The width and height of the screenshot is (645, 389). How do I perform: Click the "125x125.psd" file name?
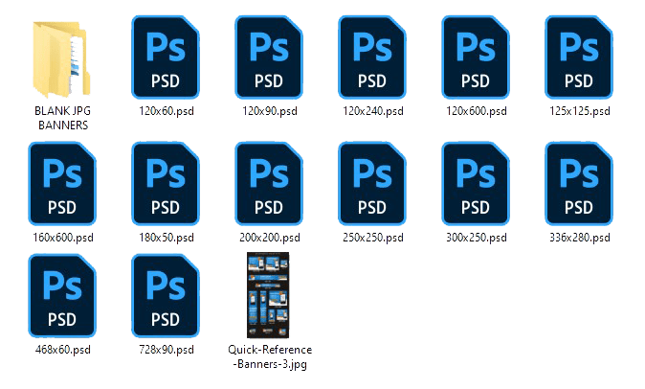[580, 111]
